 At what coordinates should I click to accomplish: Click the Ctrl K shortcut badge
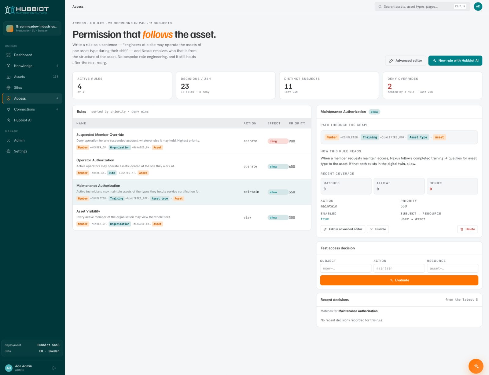pos(460,6)
